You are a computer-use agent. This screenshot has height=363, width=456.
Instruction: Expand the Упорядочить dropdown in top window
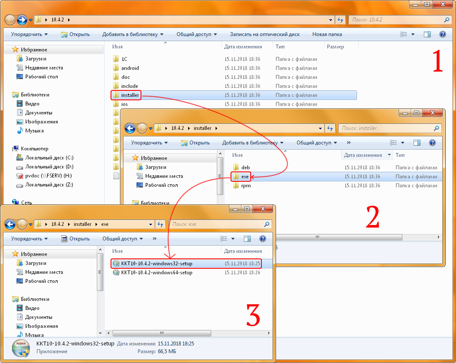click(30, 34)
